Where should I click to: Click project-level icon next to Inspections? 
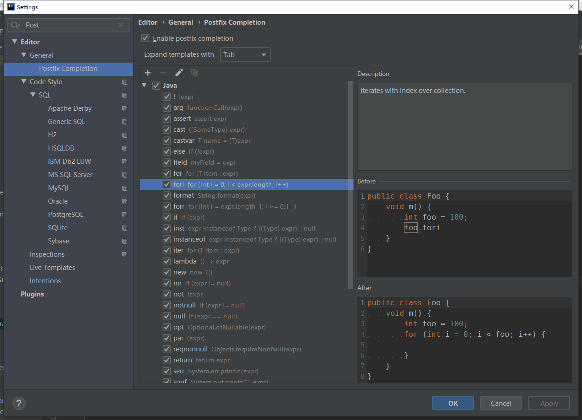pos(124,254)
